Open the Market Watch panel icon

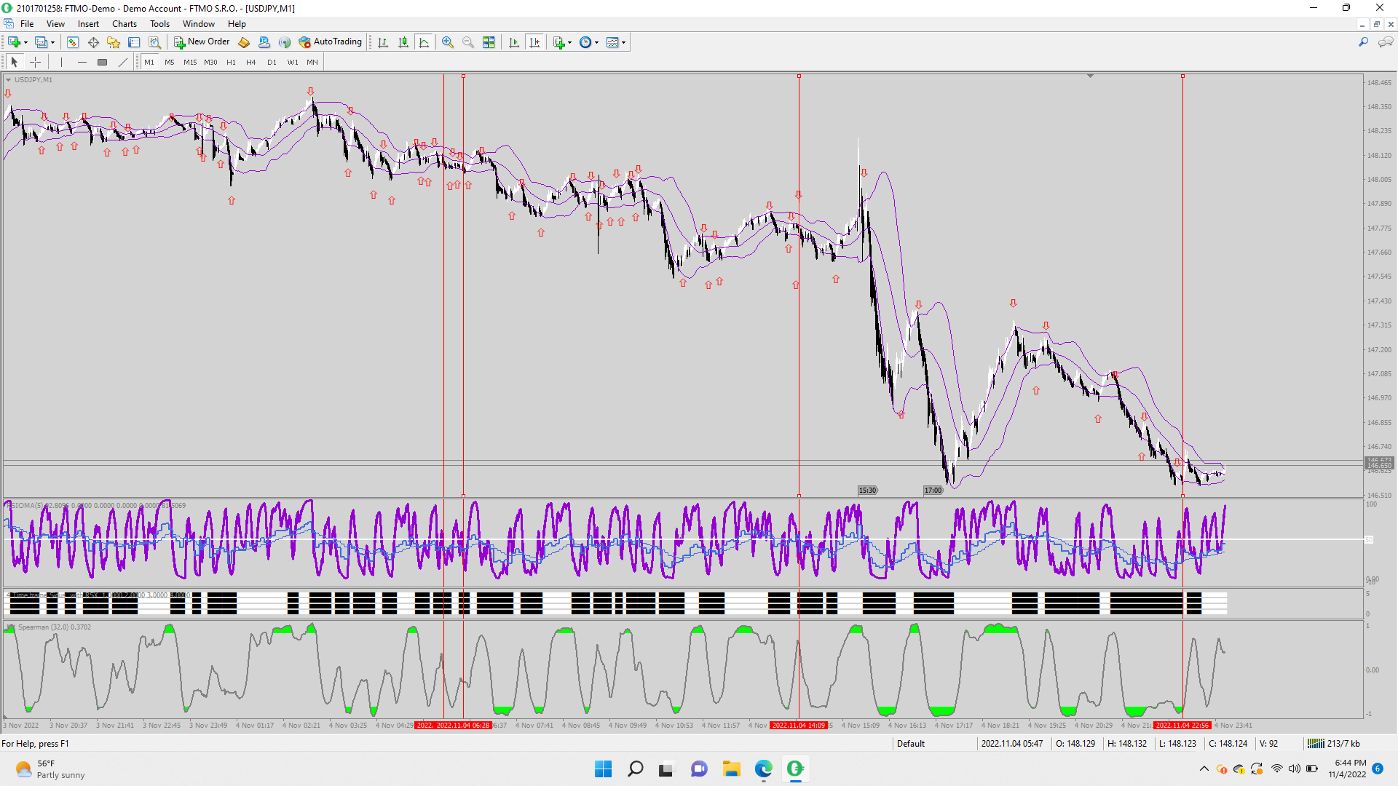coord(72,42)
